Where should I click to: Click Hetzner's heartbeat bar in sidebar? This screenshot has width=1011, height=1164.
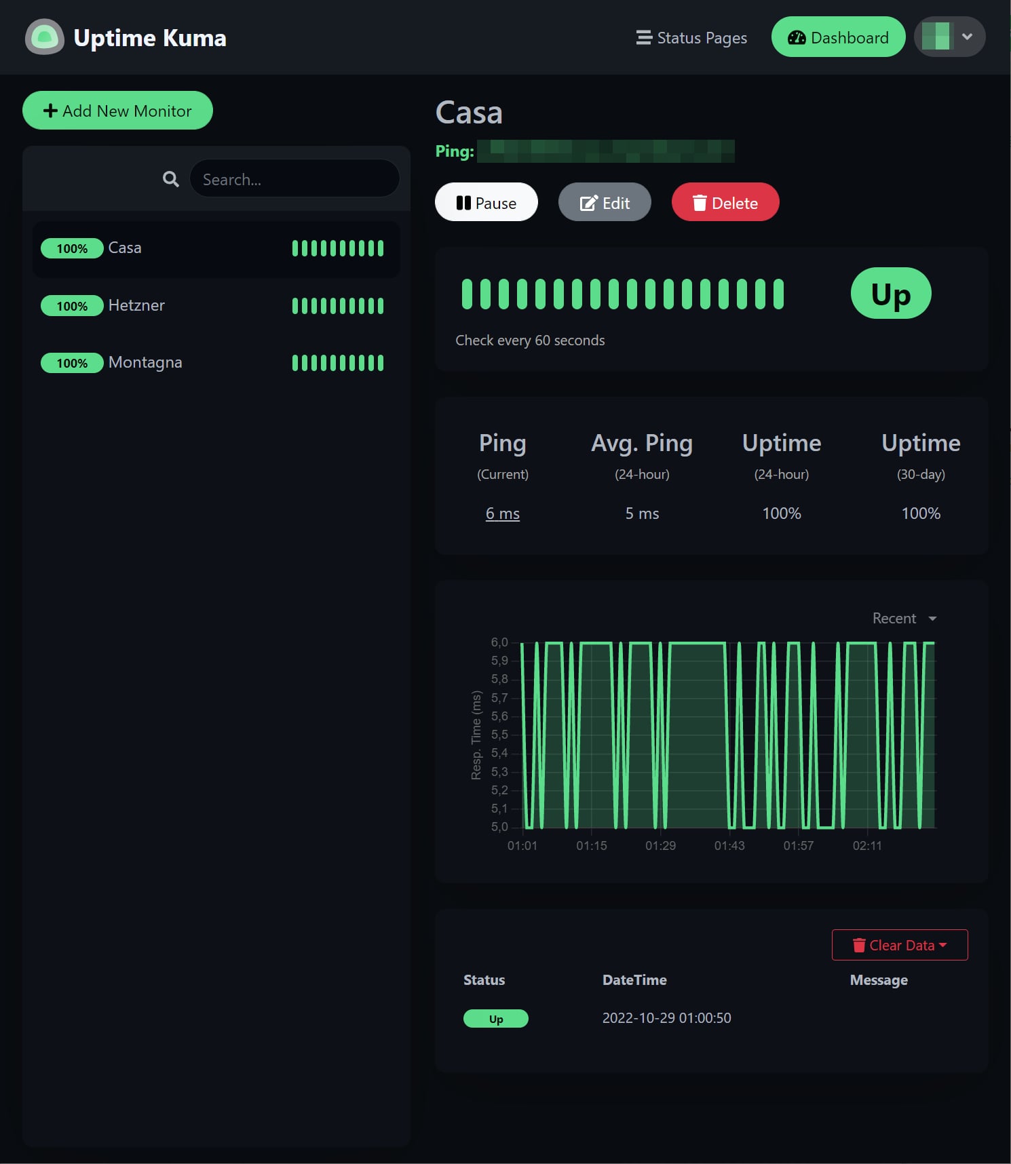(x=338, y=306)
